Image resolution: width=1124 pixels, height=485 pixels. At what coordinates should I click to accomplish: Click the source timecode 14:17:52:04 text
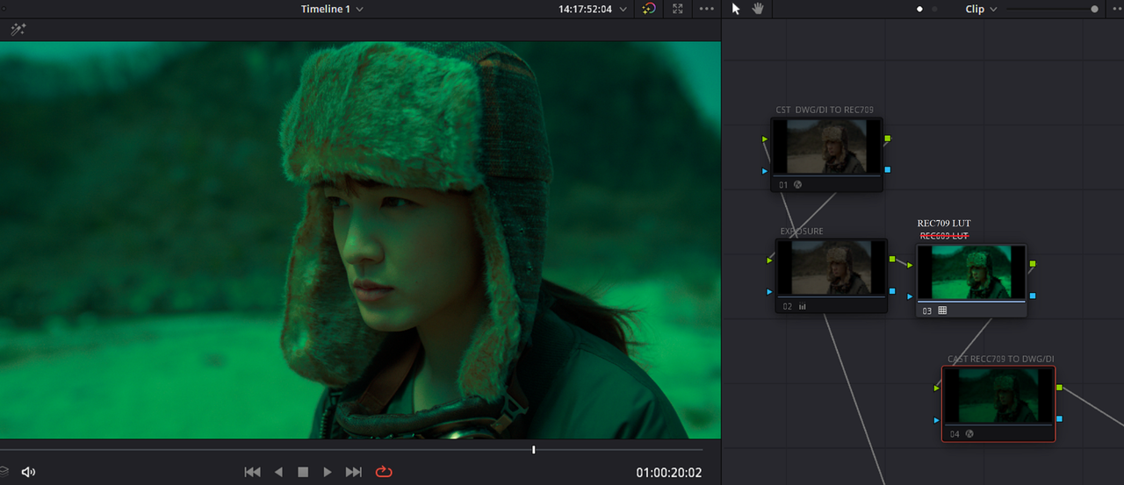point(585,9)
